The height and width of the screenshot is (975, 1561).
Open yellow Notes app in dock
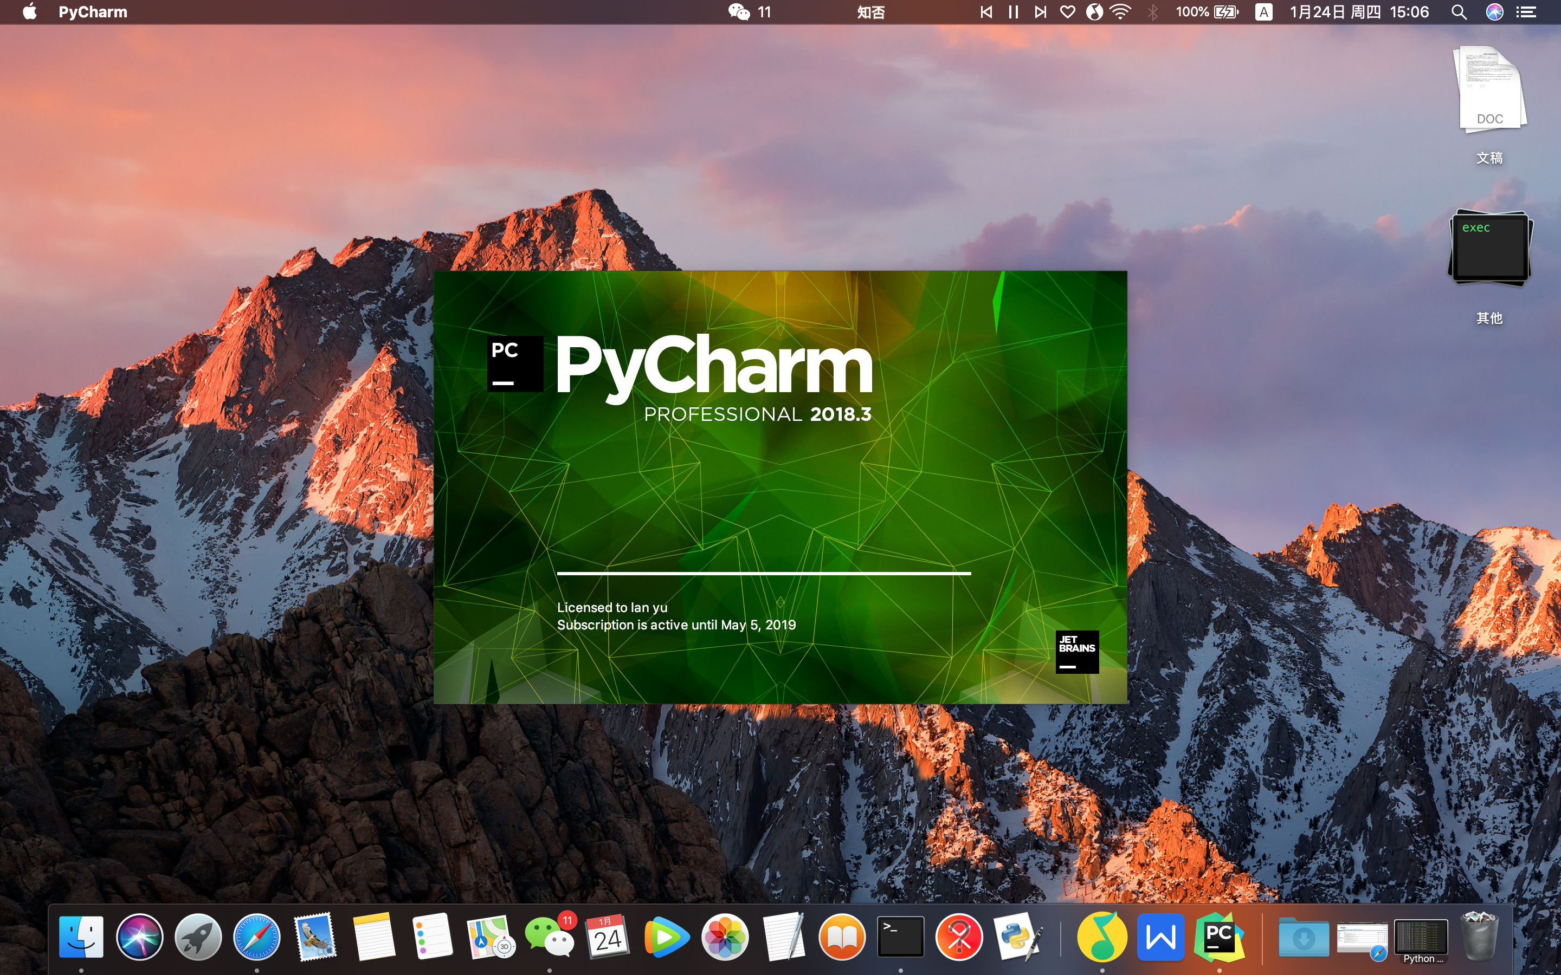373,937
